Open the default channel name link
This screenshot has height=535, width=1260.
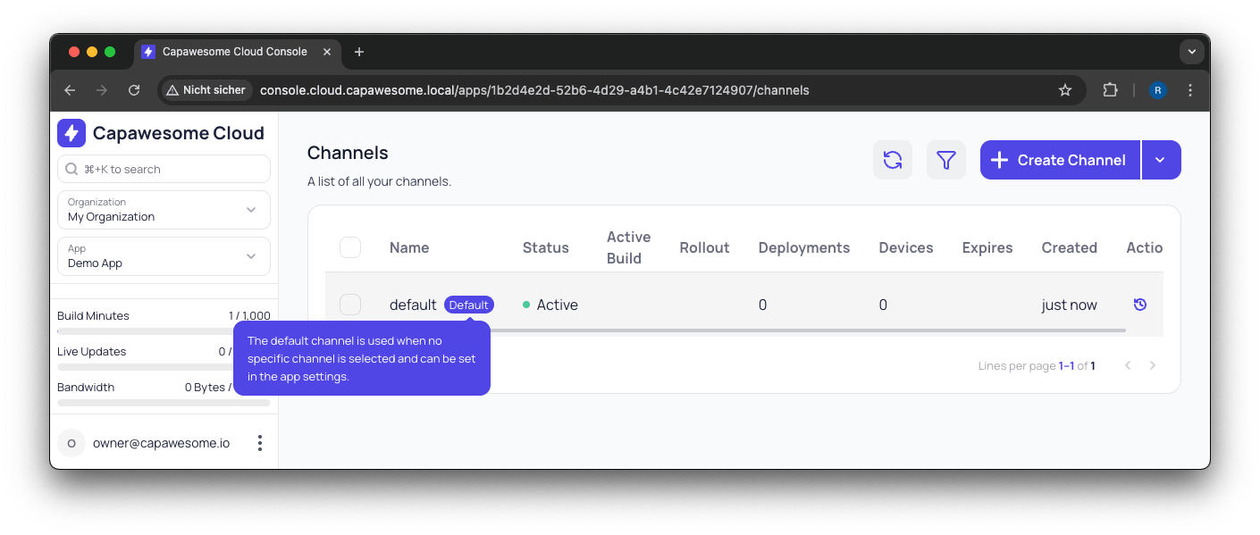pos(413,305)
